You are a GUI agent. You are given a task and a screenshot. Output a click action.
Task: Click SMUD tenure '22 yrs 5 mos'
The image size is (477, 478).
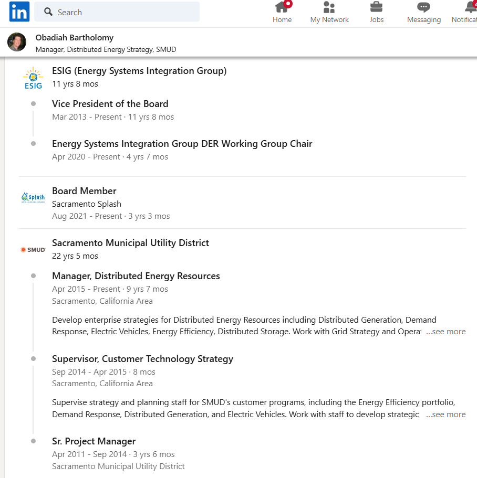(x=75, y=256)
